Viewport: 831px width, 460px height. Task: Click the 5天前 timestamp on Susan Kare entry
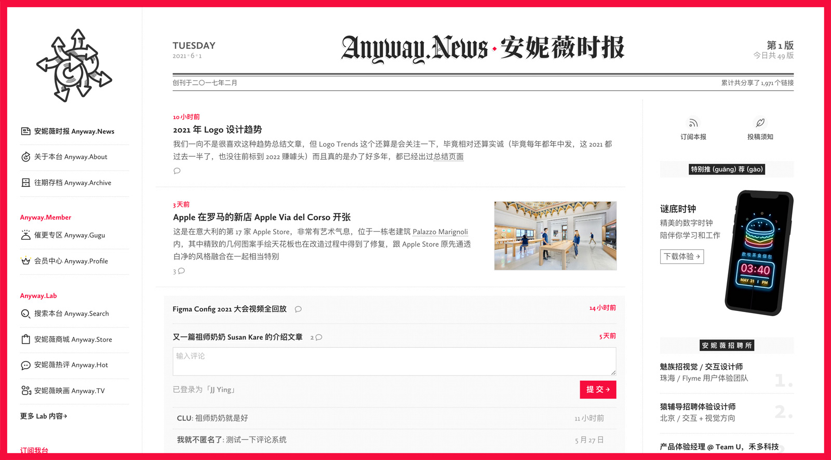pyautogui.click(x=608, y=336)
